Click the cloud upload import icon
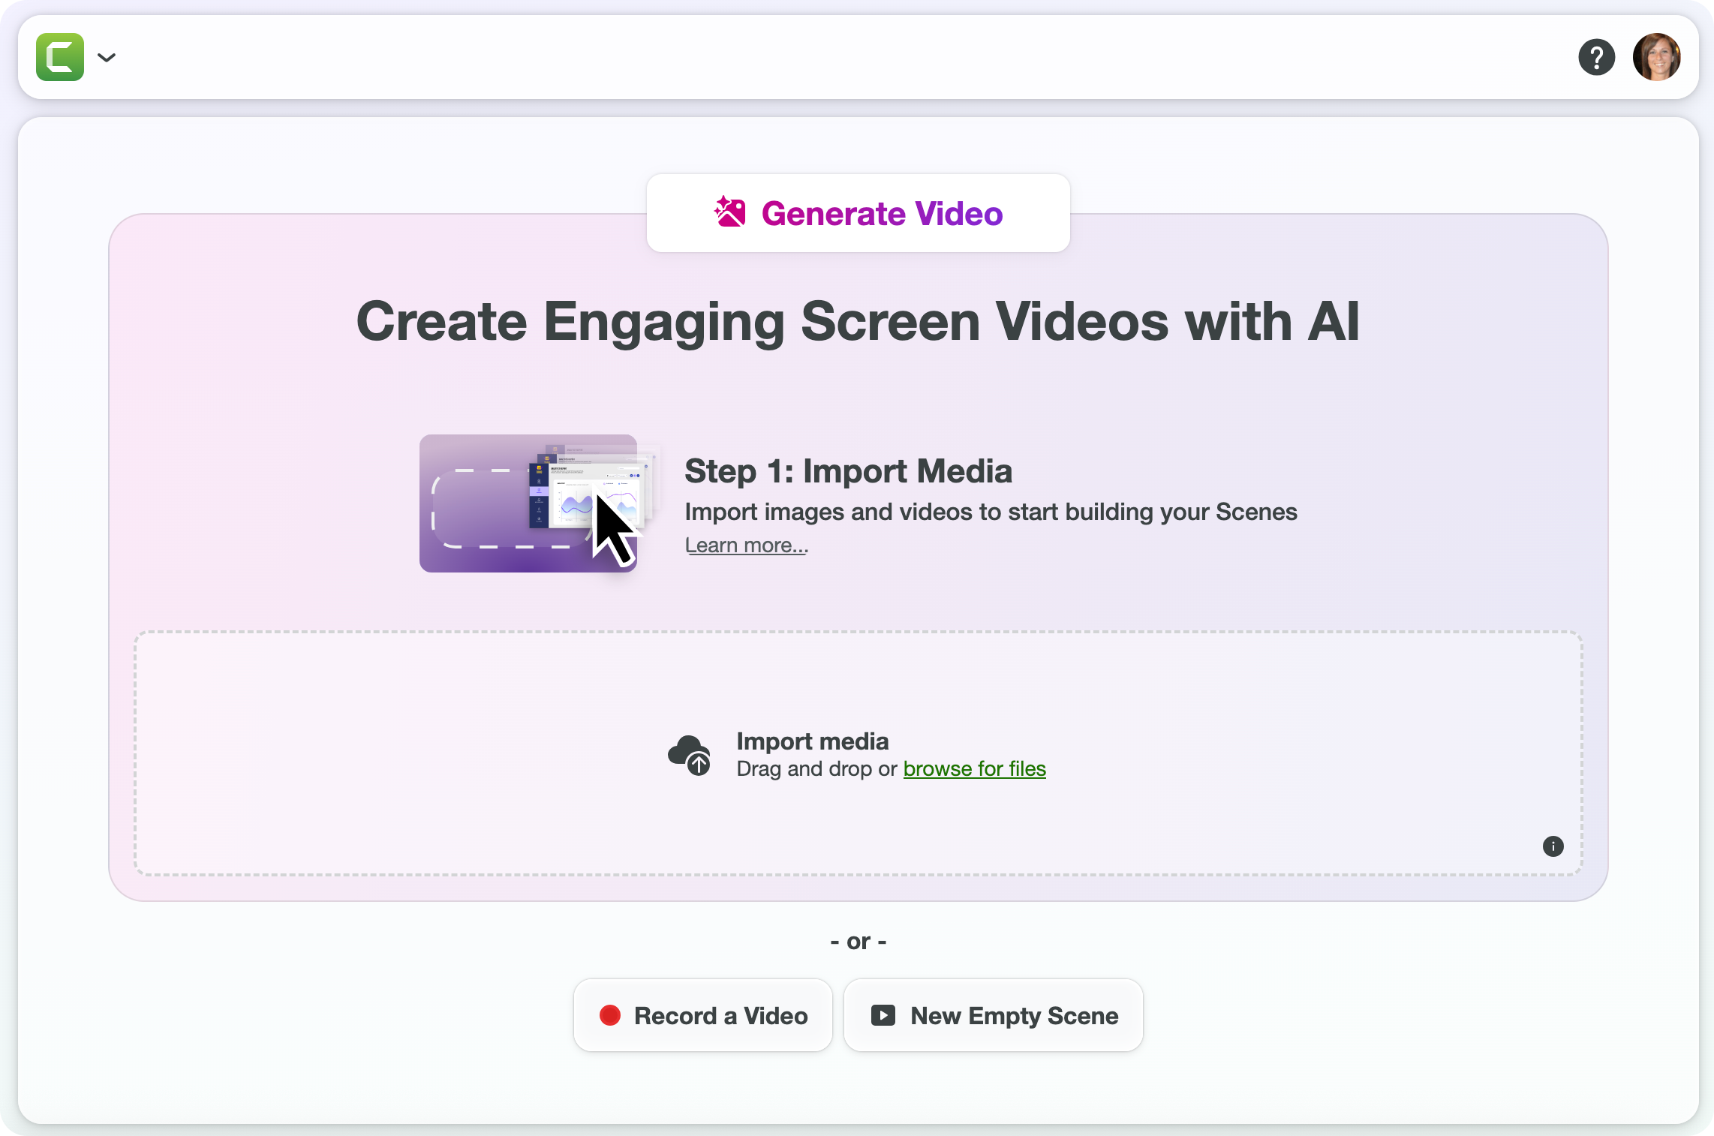This screenshot has width=1714, height=1136. (x=690, y=754)
